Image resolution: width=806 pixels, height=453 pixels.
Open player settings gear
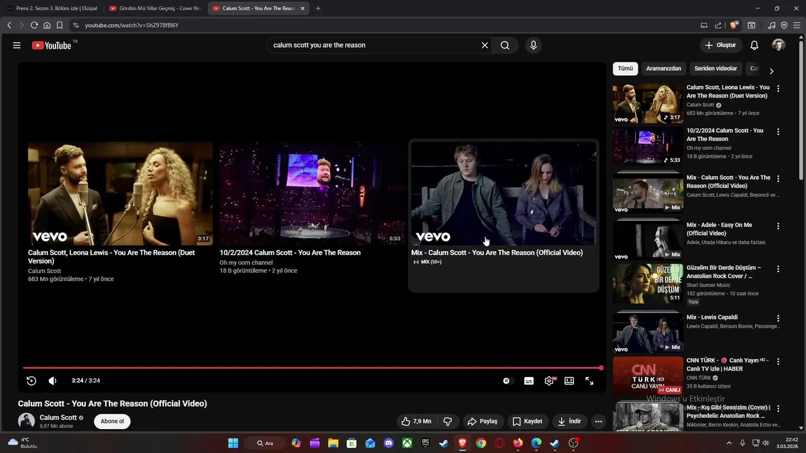click(x=550, y=381)
